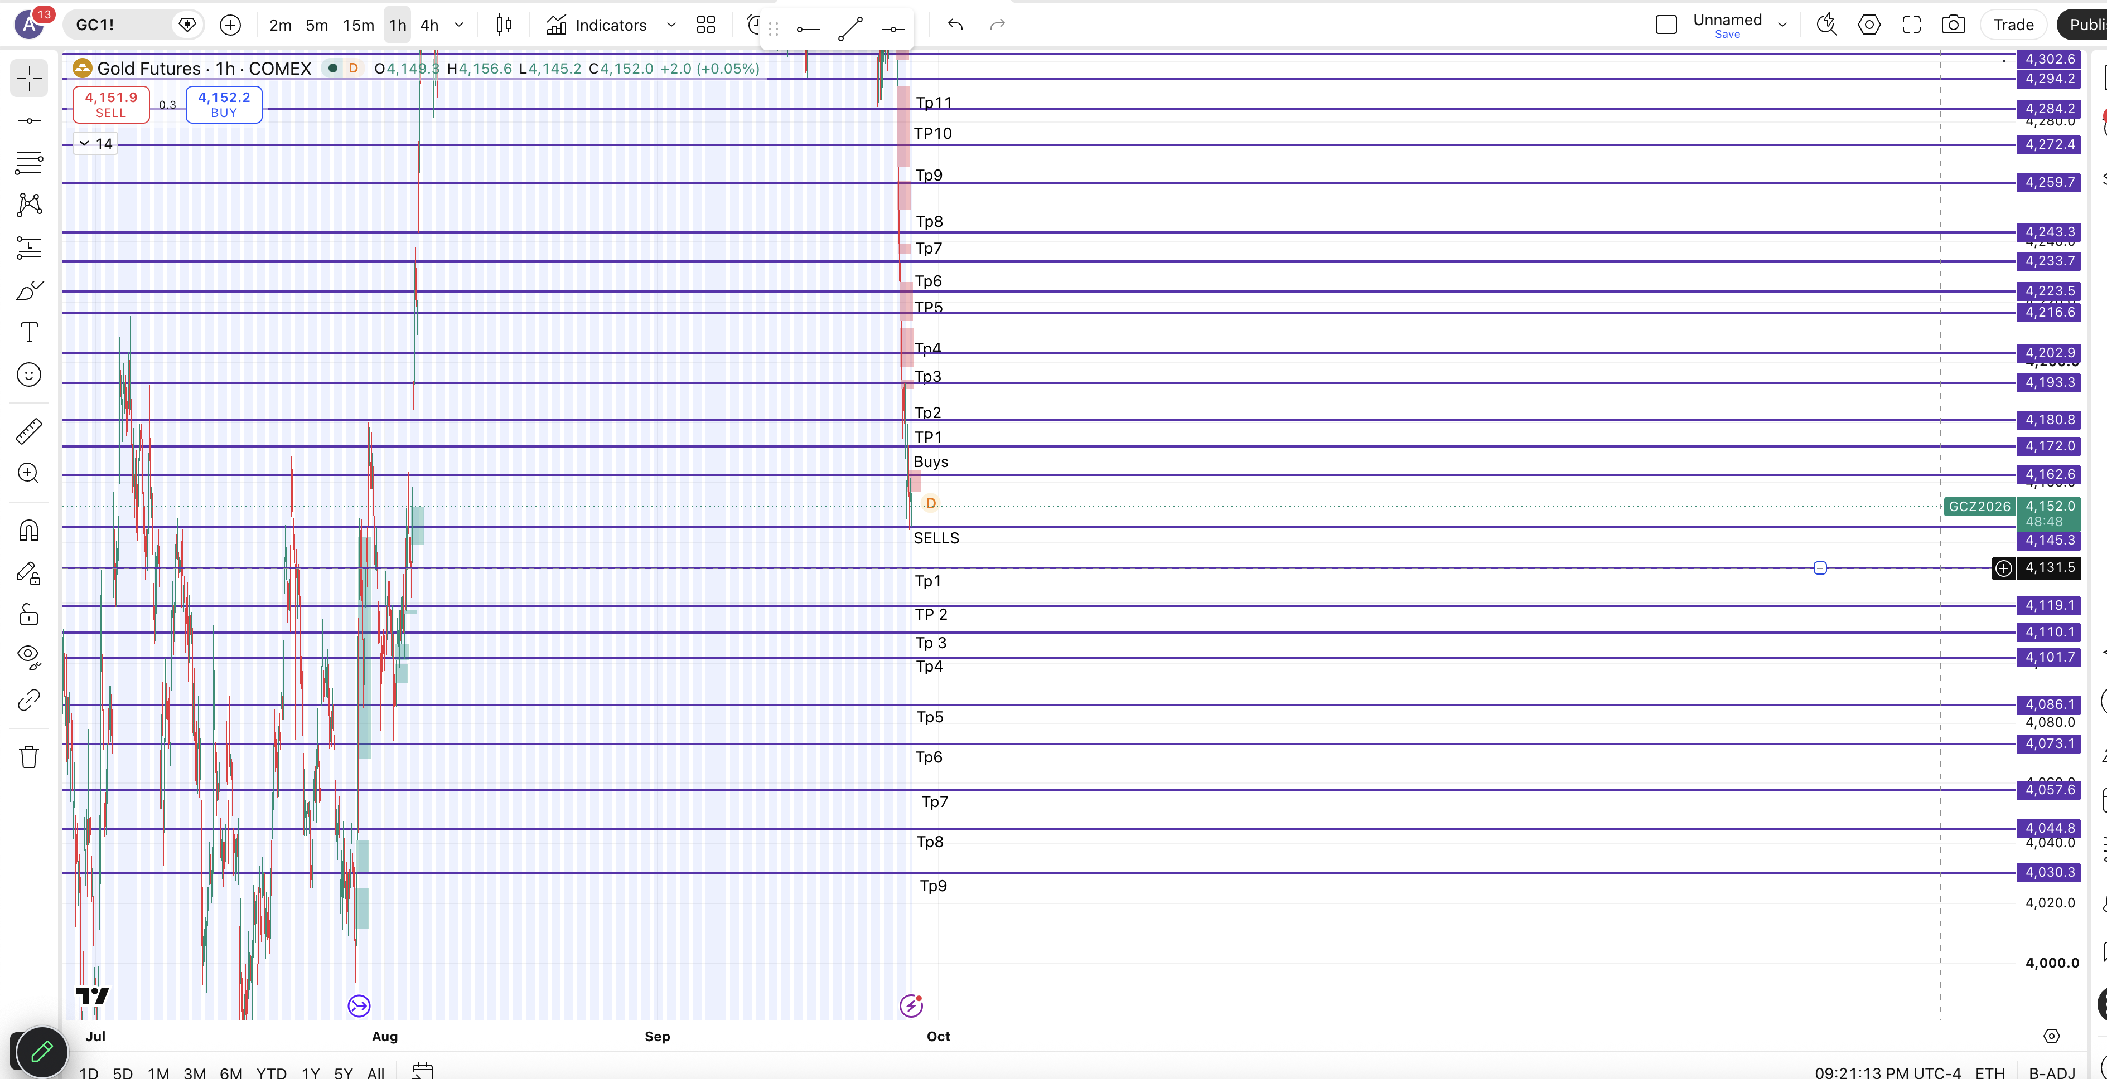Select the Text tool
The height and width of the screenshot is (1079, 2107).
coord(28,332)
